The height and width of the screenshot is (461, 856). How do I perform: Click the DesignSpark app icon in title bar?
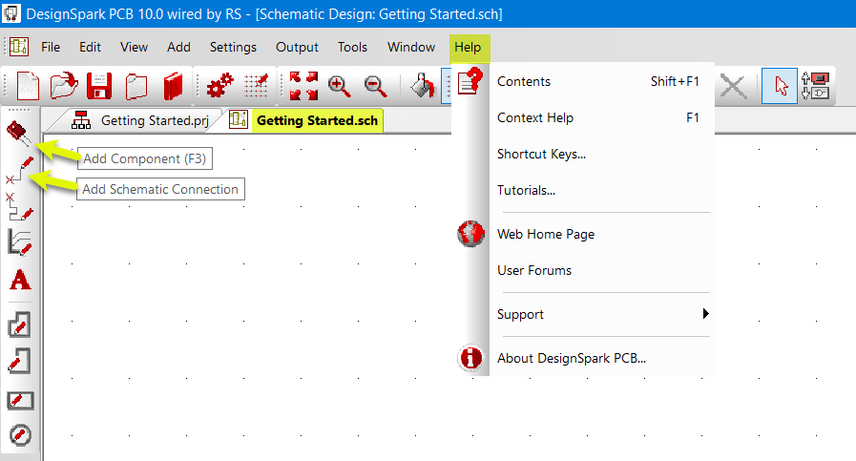tap(10, 13)
